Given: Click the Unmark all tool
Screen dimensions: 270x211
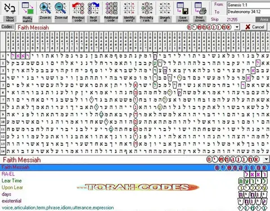Looking at the screenshot, I should pyautogui.click(x=165, y=11).
